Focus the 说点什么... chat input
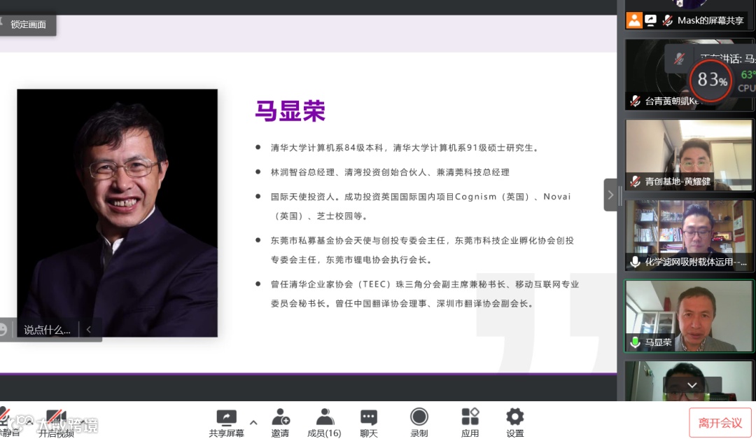The height and width of the screenshot is (439, 756). tap(48, 330)
